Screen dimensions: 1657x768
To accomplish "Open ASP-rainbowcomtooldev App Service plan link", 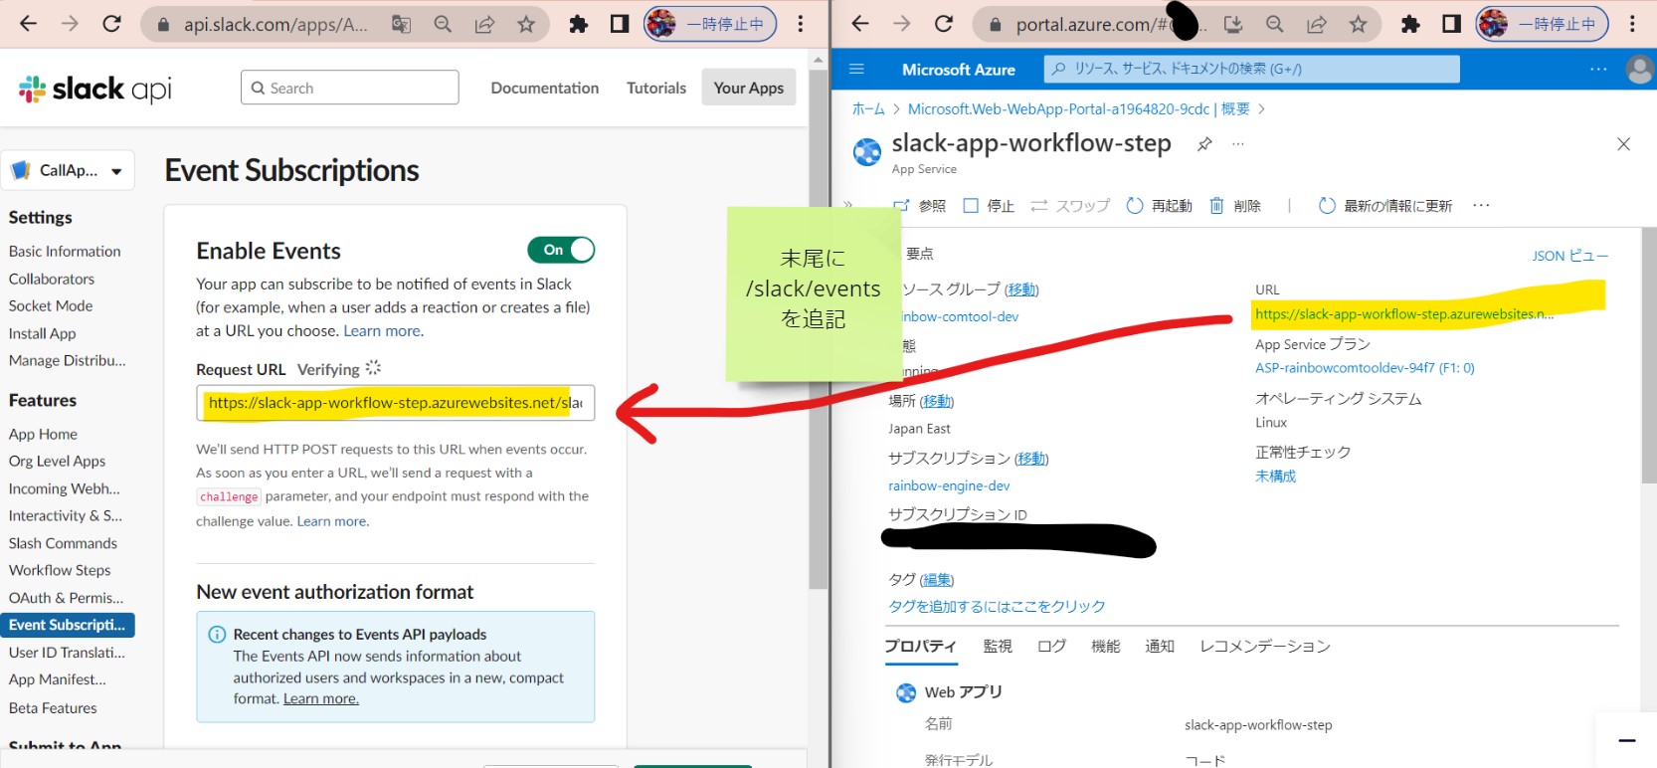I will 1365,368.
